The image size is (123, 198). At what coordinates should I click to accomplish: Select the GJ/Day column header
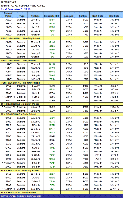pyautogui.click(x=83, y=16)
